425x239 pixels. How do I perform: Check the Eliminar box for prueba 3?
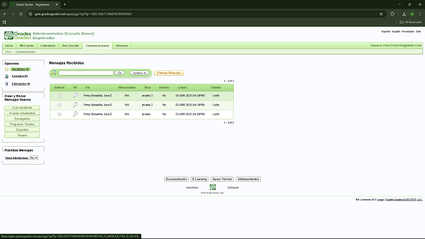59,96
